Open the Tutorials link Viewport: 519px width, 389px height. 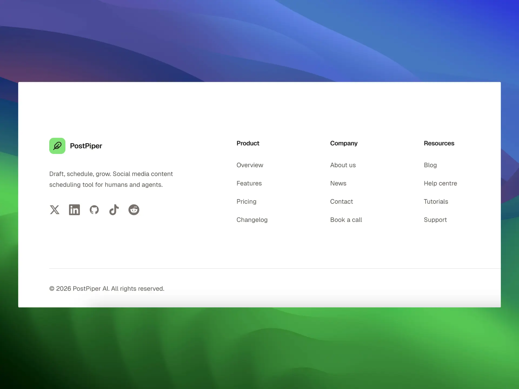tap(436, 202)
